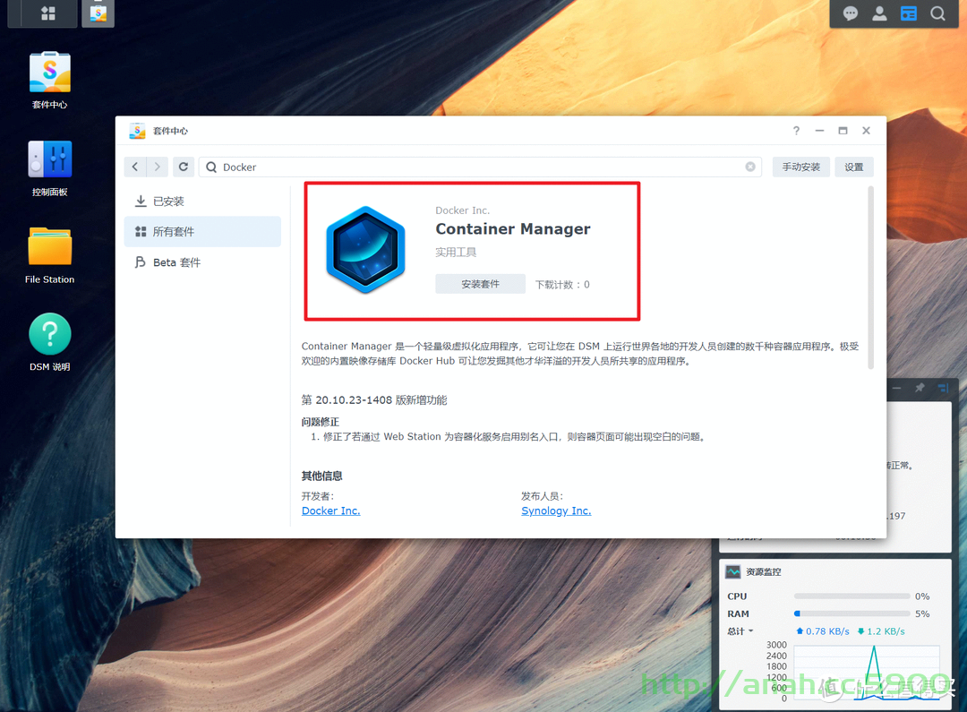Click the search field containing Docker
This screenshot has height=712, width=967.
click(480, 167)
